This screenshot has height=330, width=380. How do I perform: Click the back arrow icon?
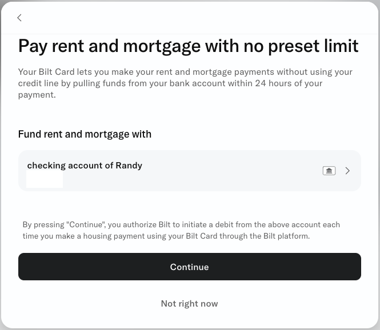pyautogui.click(x=19, y=18)
